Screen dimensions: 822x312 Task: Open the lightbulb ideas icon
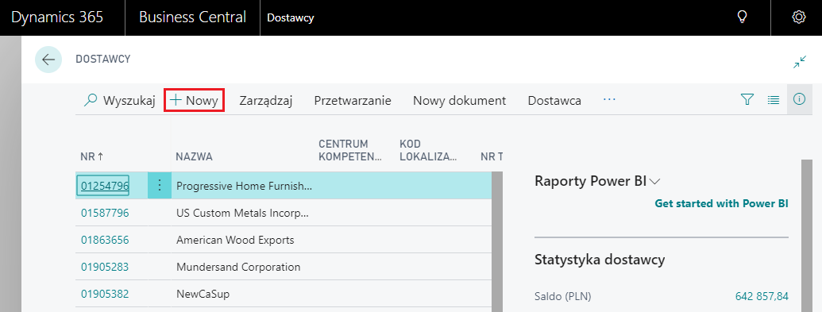742,17
